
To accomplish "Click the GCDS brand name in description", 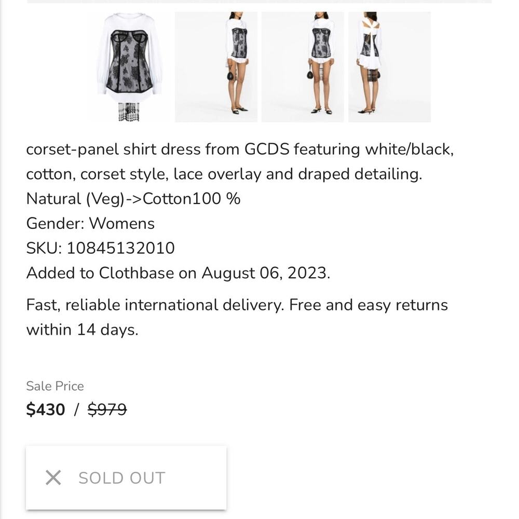I will coord(267,149).
